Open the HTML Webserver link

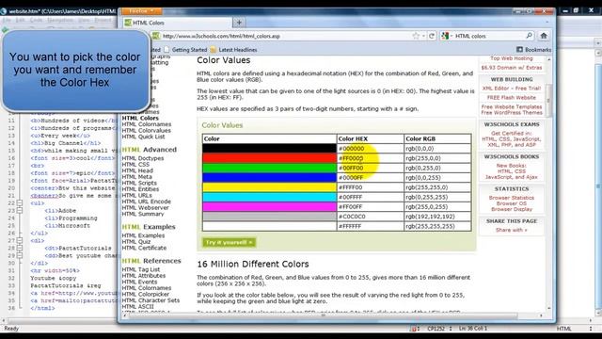tap(146, 207)
